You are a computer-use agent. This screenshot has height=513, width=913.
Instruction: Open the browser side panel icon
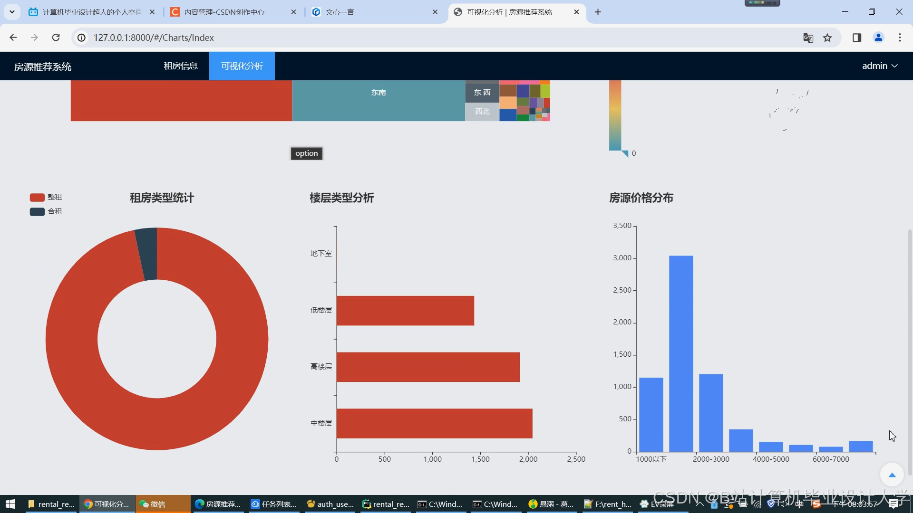tap(857, 38)
